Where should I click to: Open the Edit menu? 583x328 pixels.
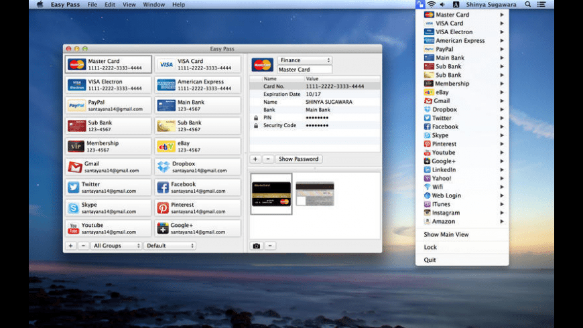(x=110, y=5)
